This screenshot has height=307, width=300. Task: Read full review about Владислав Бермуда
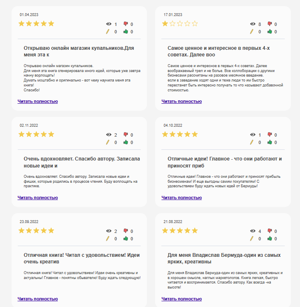[182, 299]
